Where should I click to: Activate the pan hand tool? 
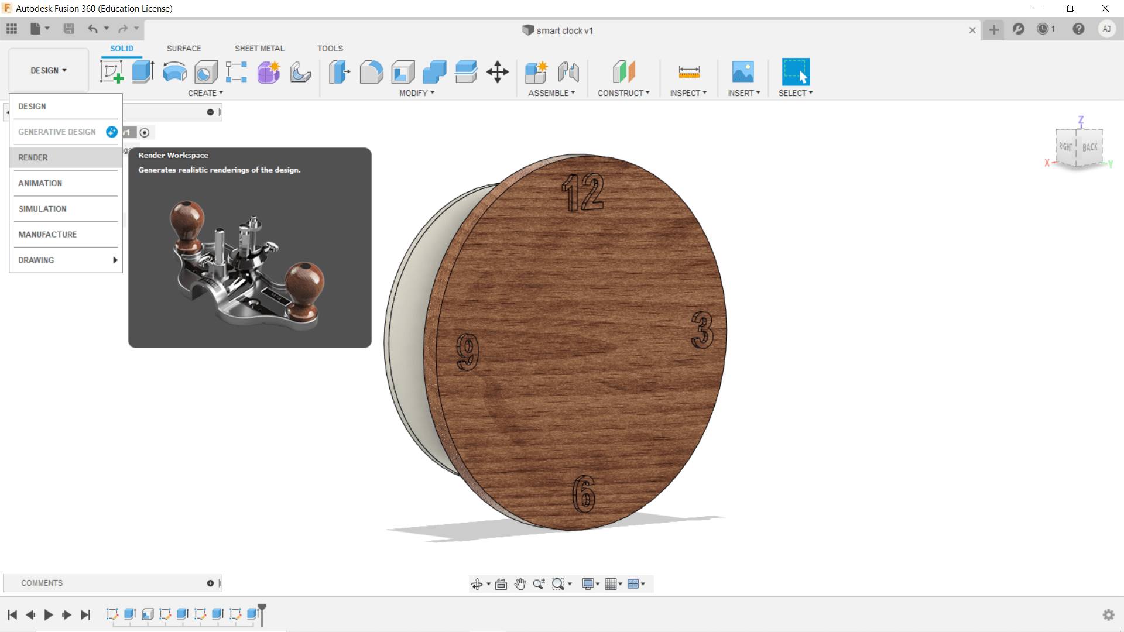[520, 583]
